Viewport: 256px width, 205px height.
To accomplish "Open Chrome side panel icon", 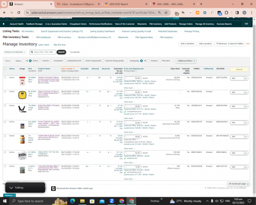I will (x=237, y=13).
